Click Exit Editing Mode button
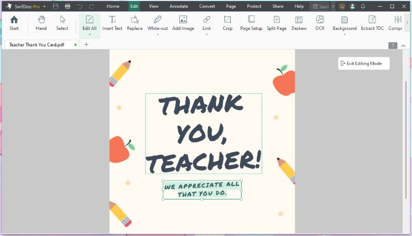The height and width of the screenshot is (236, 412). (x=364, y=63)
